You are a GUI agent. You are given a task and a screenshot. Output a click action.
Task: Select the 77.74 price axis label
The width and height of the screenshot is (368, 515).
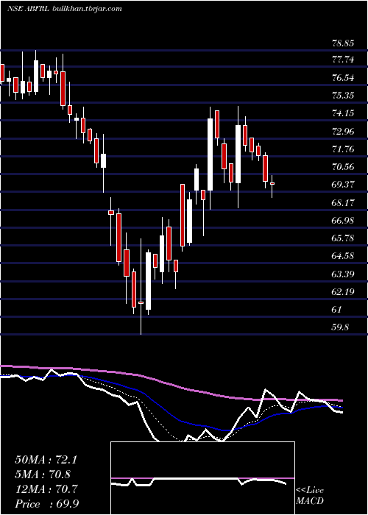click(x=343, y=60)
